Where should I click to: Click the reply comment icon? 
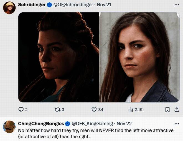coord(21,109)
